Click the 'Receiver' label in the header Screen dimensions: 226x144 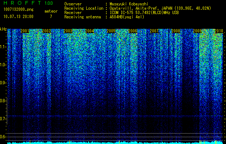(x=73, y=13)
